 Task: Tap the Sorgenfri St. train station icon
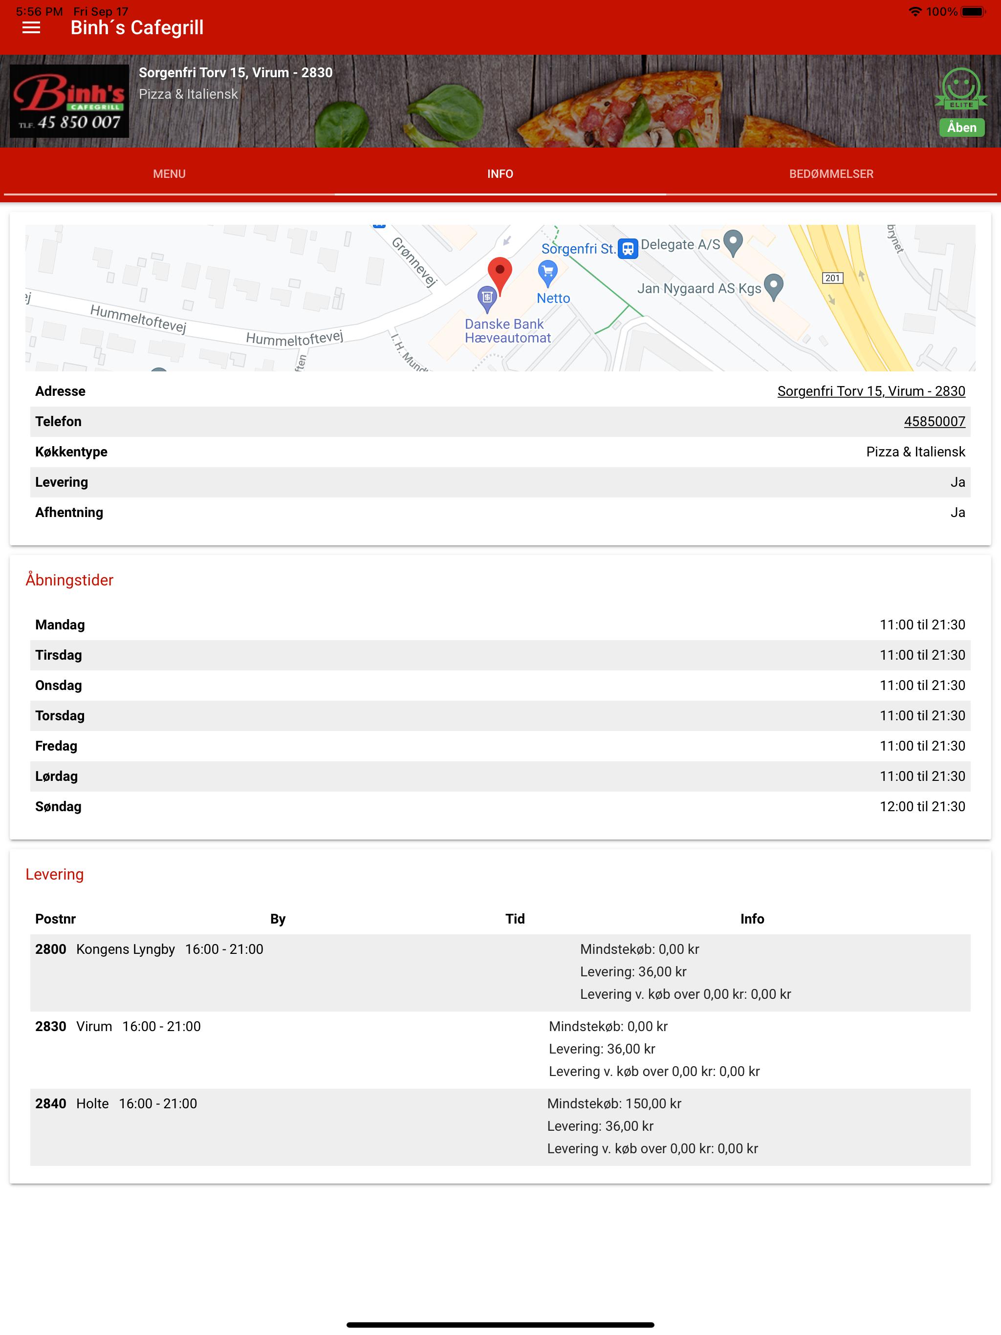[628, 248]
